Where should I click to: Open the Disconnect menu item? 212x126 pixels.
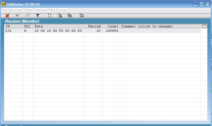pos(16,10)
